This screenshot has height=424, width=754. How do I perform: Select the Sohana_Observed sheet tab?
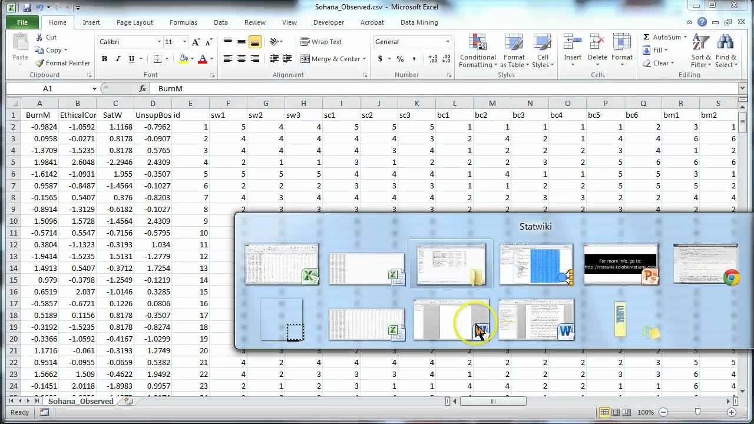pos(81,401)
